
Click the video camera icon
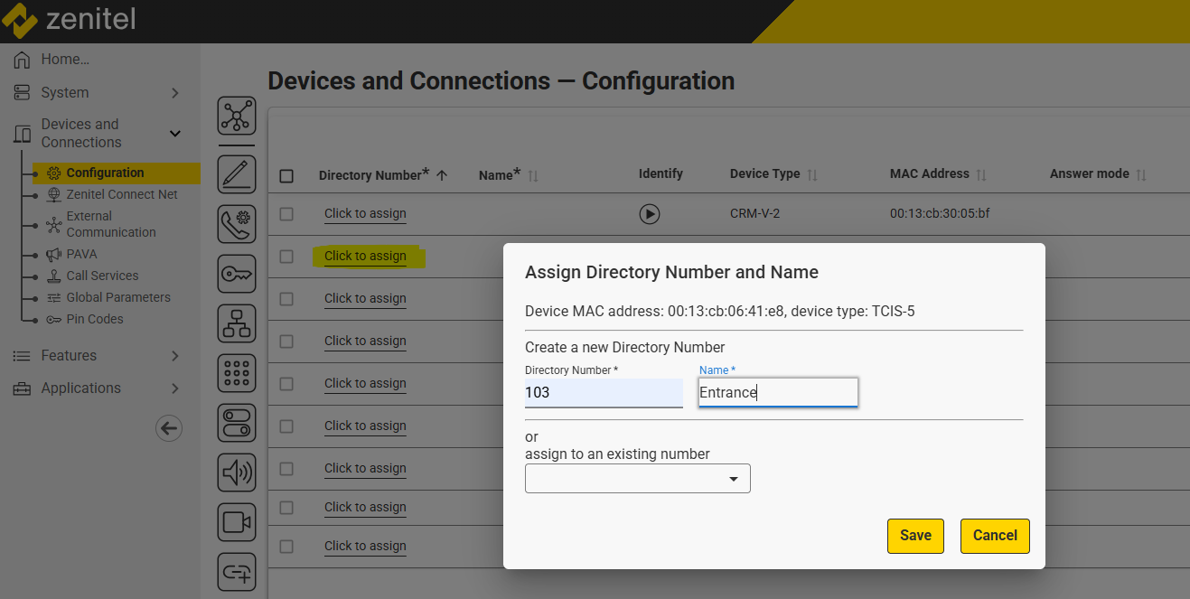point(237,522)
